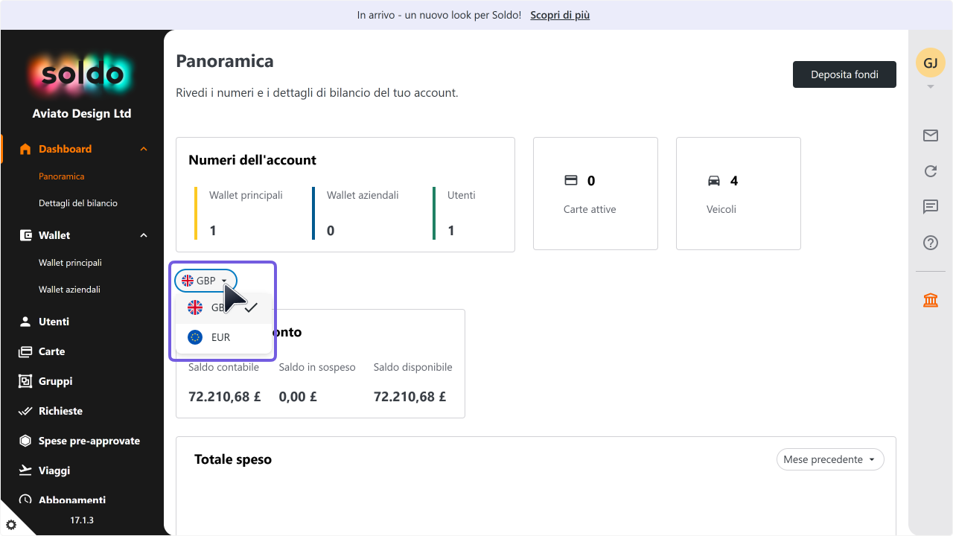This screenshot has height=536, width=953.
Task: Click the Saldo disponibile label
Action: point(412,367)
